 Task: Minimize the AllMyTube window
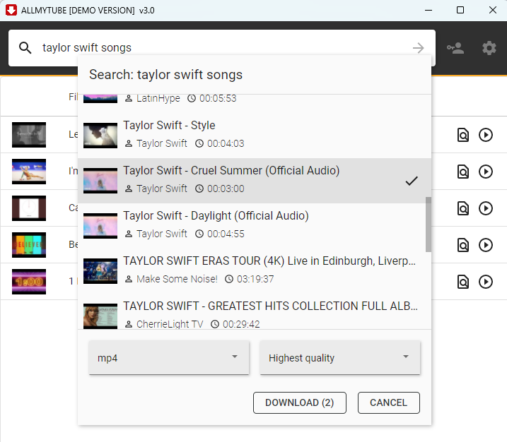tap(429, 10)
